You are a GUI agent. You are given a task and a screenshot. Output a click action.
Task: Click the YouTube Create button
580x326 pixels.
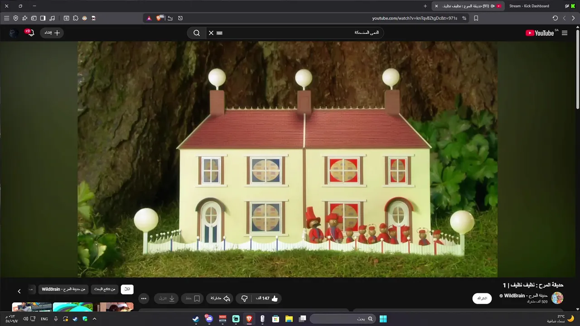[52, 33]
